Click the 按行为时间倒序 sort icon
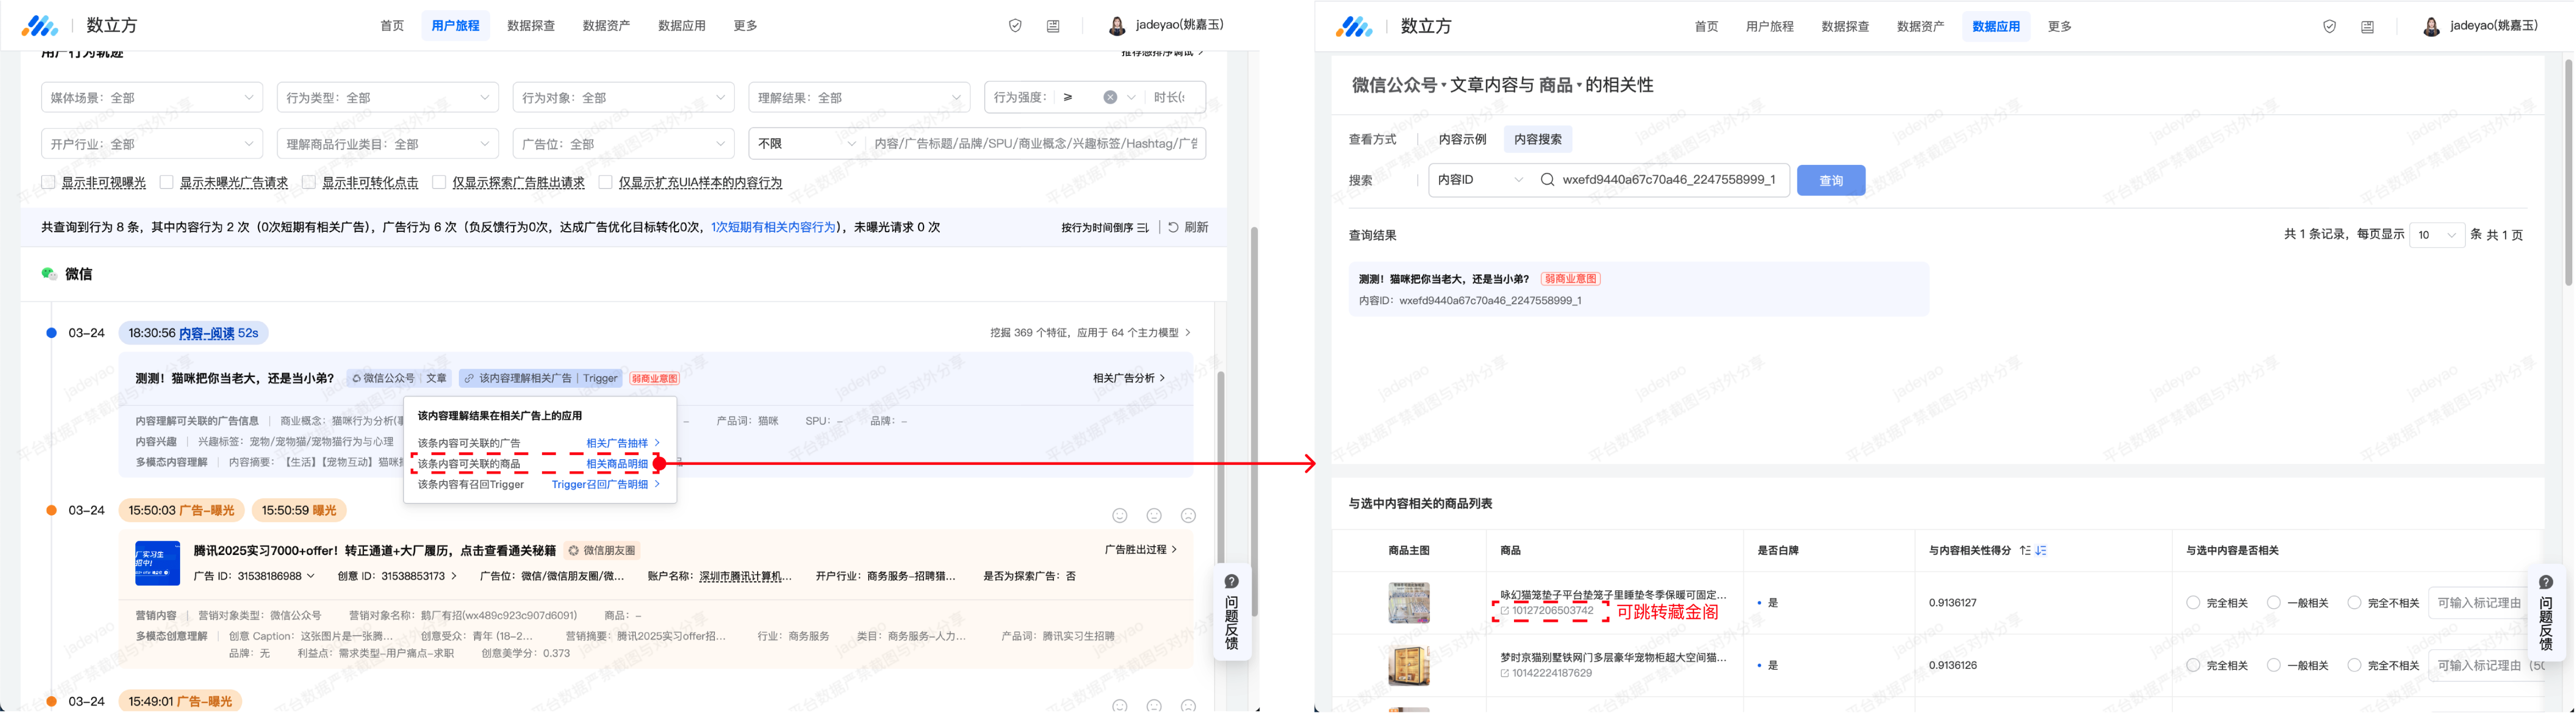The image size is (2576, 713). click(x=1143, y=228)
